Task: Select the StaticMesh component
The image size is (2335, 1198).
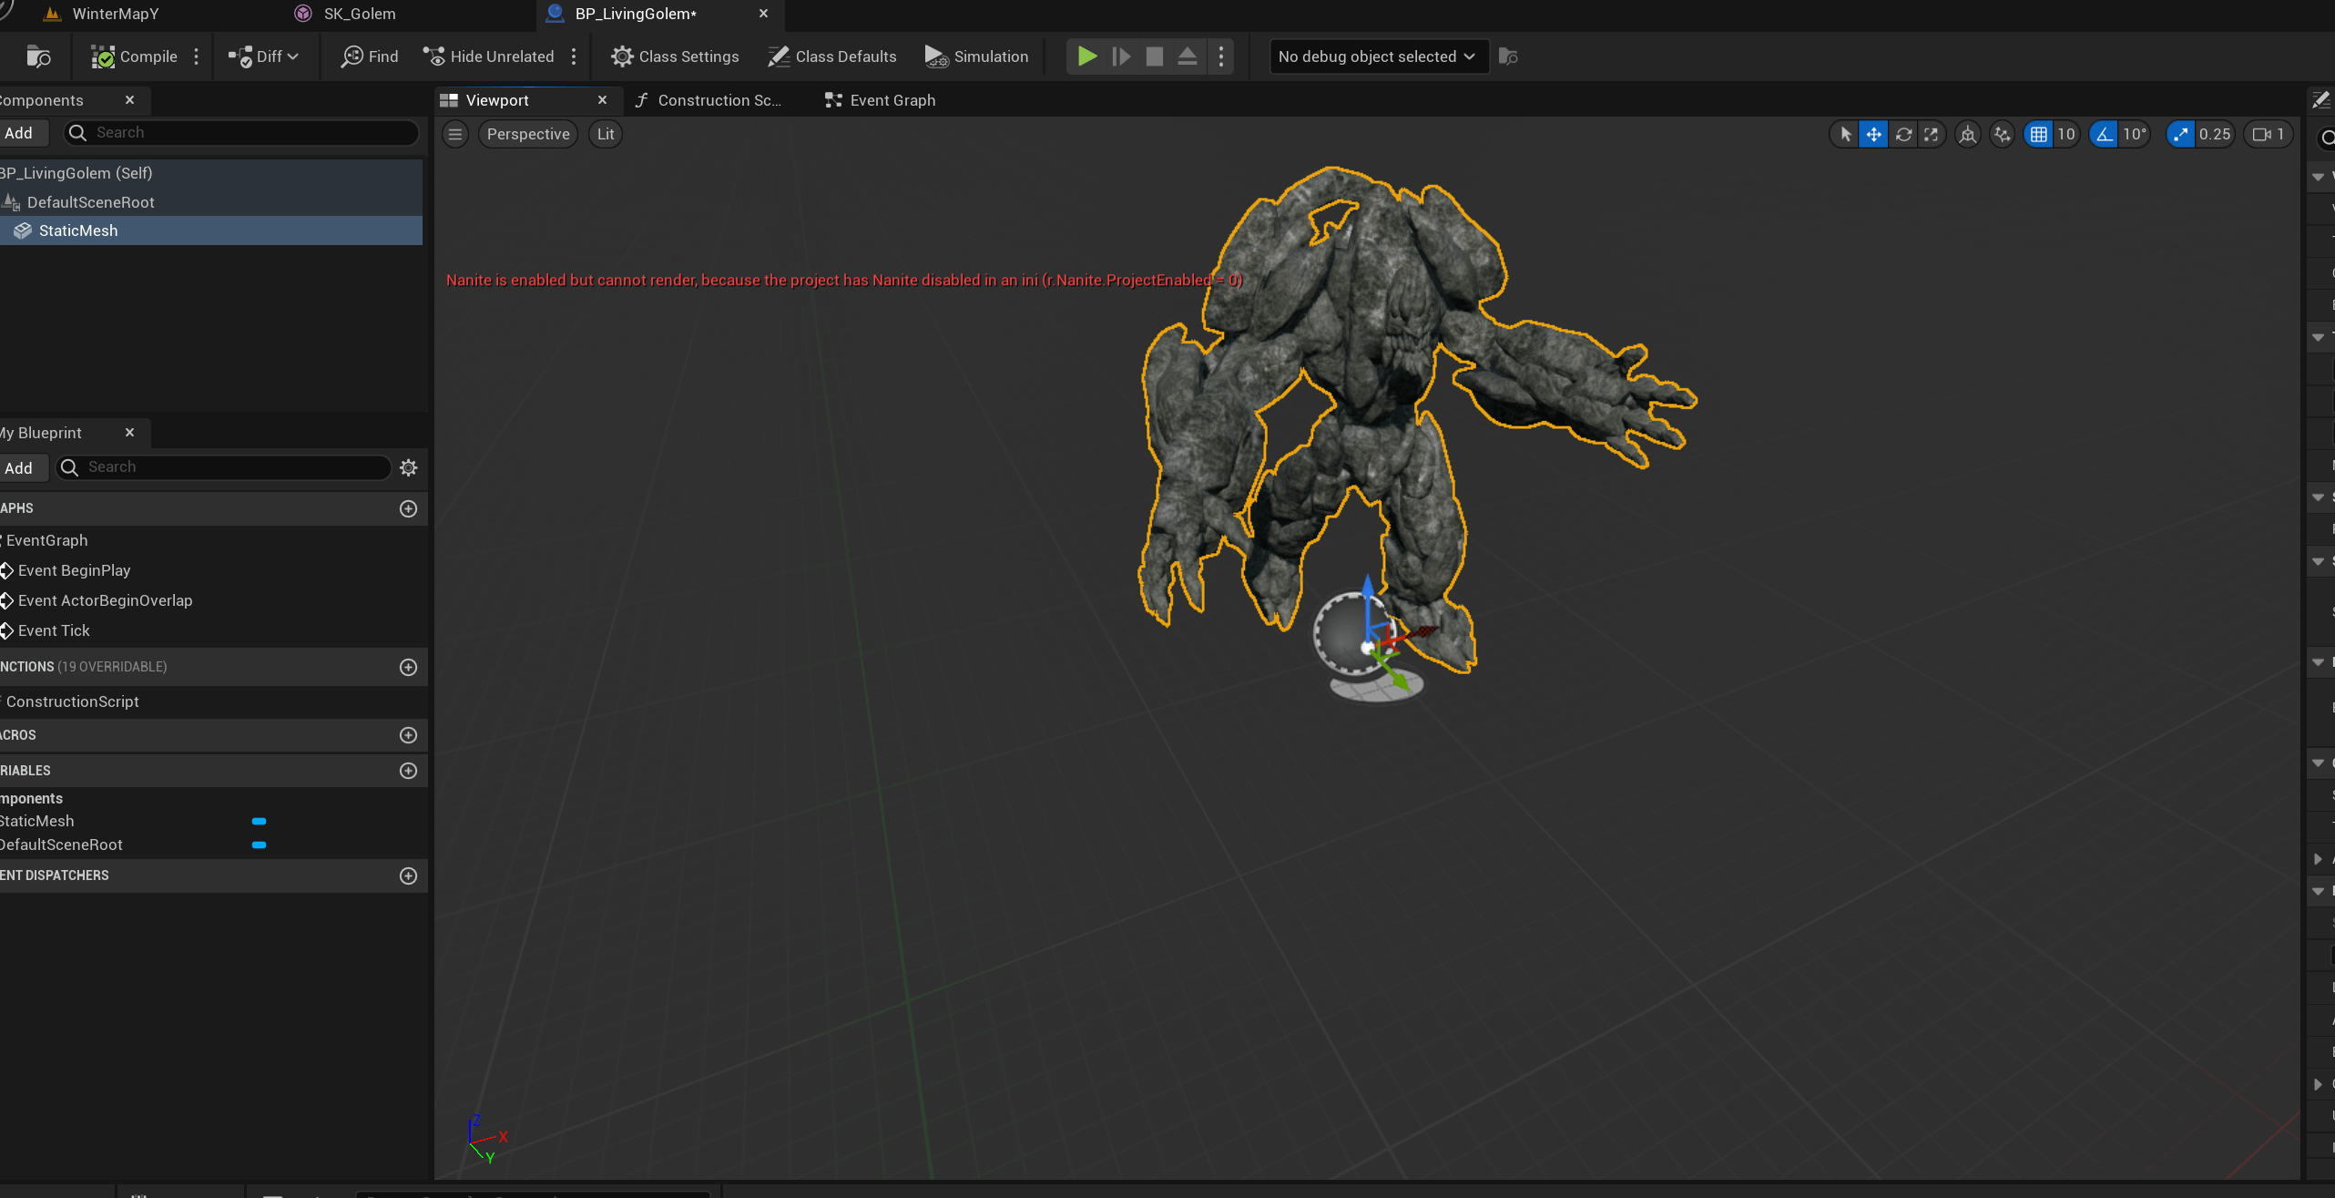Action: [x=211, y=230]
